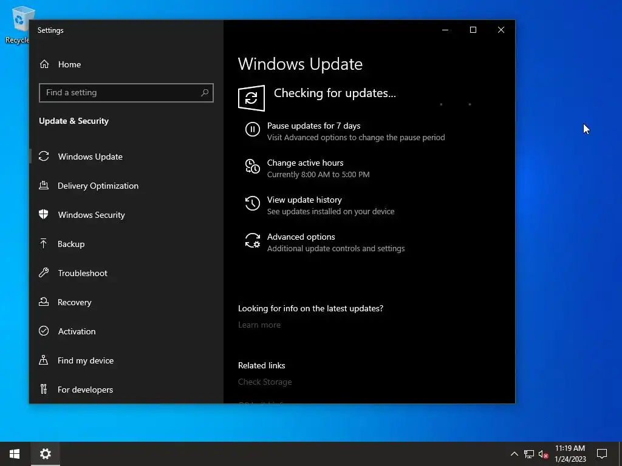Image resolution: width=622 pixels, height=466 pixels.
Task: Click the large update status refresh icon
Action: click(251, 98)
